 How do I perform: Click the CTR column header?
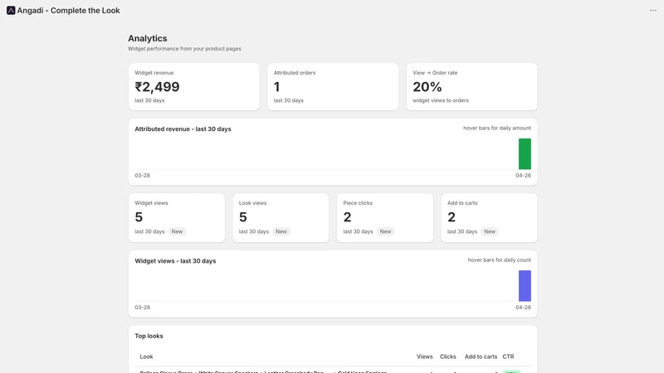pos(508,357)
